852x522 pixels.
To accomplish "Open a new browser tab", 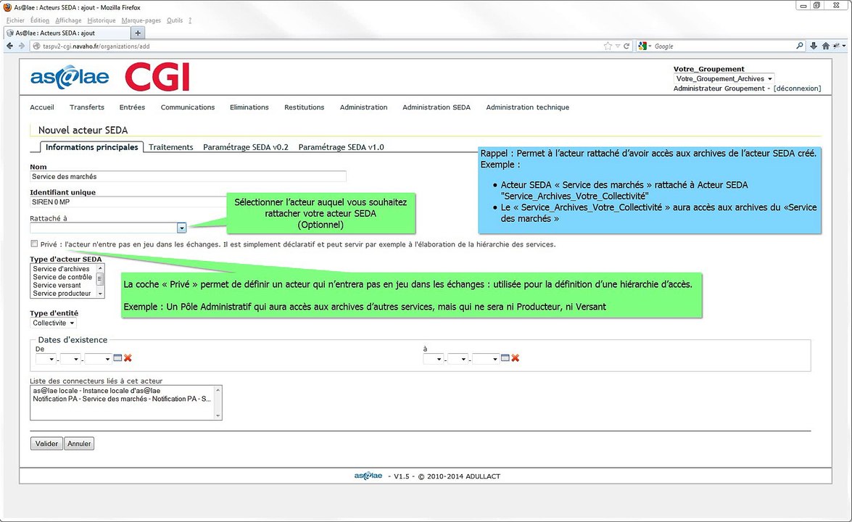I will (x=138, y=33).
